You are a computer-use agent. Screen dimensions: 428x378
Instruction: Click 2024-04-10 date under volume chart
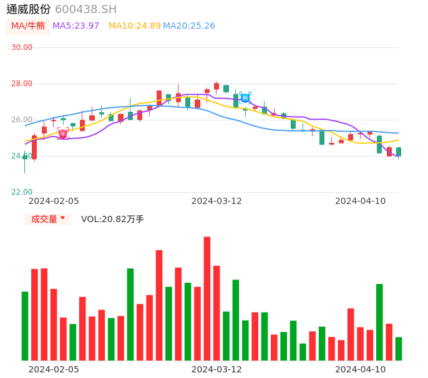(361, 369)
